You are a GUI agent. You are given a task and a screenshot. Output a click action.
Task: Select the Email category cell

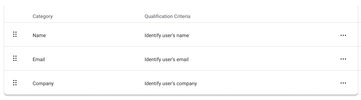[x=39, y=59]
